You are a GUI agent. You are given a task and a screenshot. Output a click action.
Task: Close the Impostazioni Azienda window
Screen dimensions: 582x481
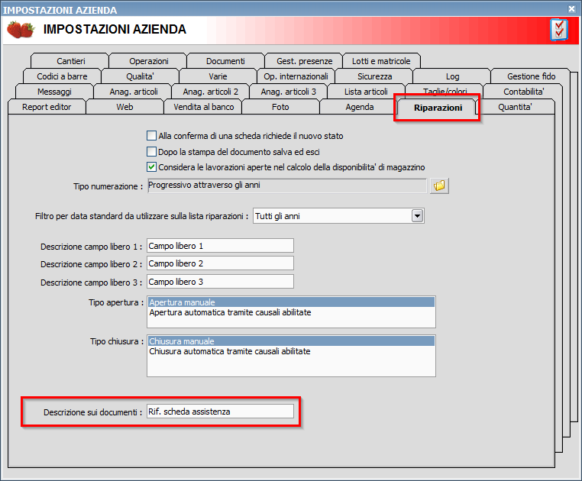click(572, 9)
